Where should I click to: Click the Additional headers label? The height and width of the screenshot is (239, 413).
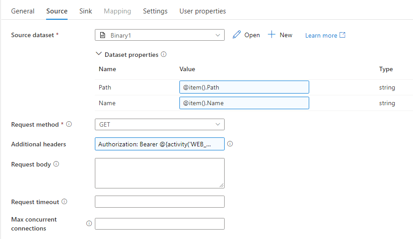(38, 144)
